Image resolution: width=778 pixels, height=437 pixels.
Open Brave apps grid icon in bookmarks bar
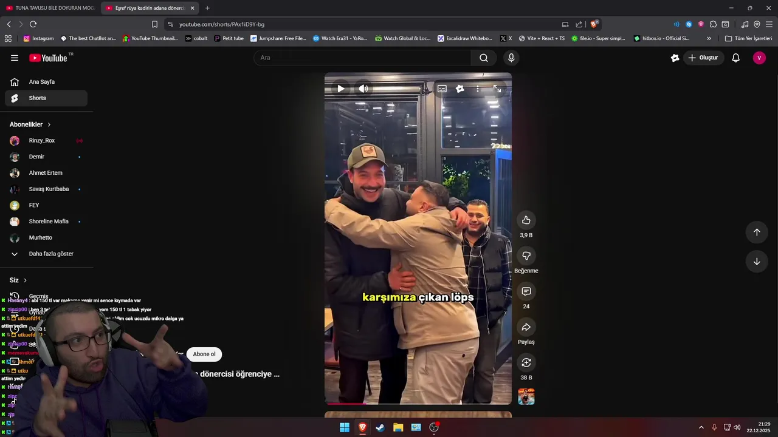(8, 38)
